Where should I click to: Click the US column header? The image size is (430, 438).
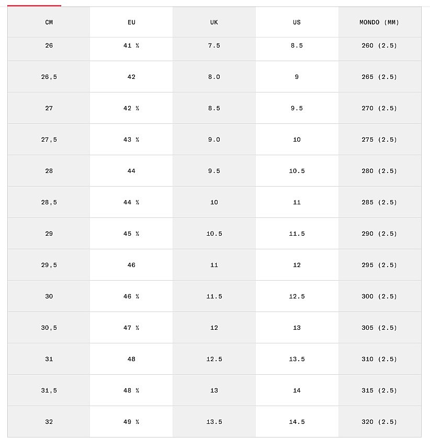(297, 22)
